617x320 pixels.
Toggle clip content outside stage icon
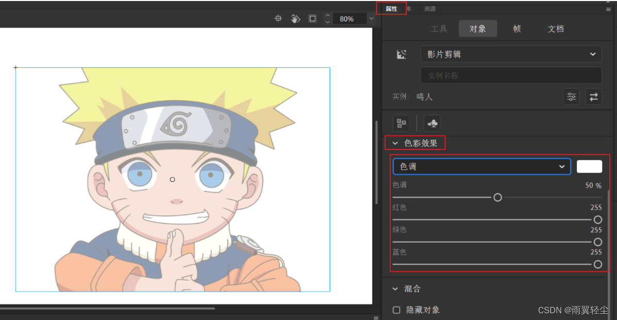tap(313, 18)
